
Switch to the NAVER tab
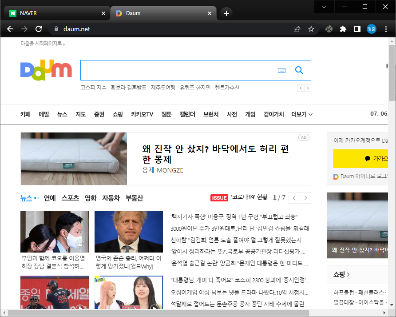[x=57, y=13]
